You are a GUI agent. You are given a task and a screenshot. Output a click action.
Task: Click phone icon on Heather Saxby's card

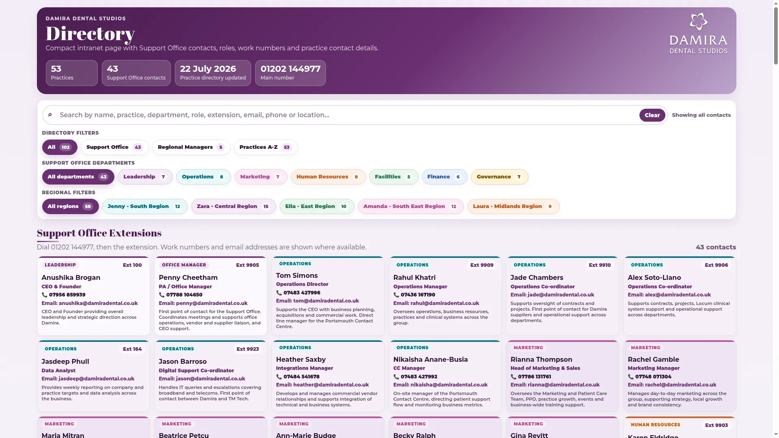click(x=279, y=377)
